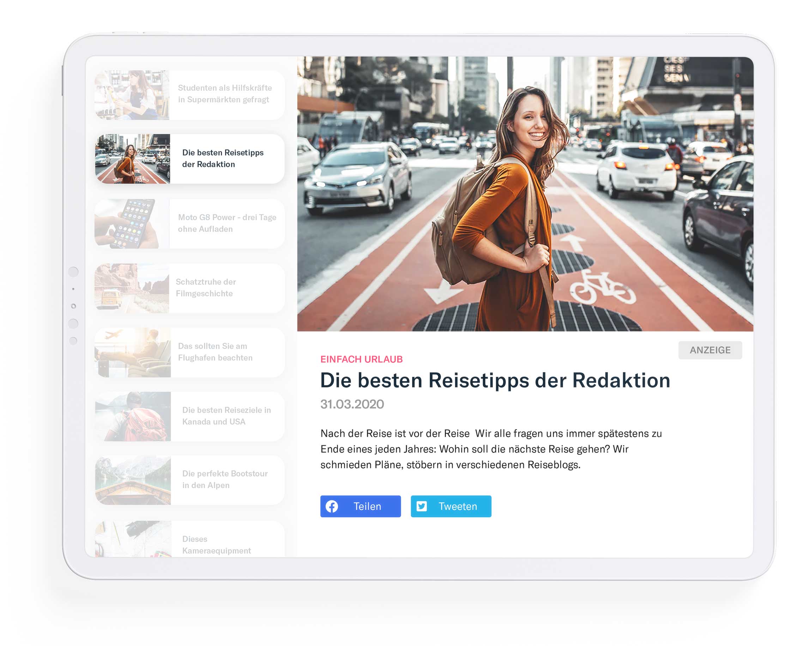Click the Twitter bird icon on Tweeten button
The image size is (798, 646).
(x=422, y=506)
